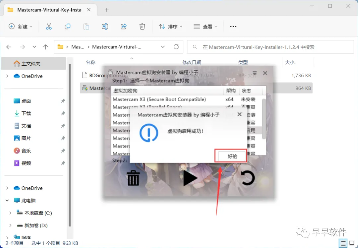The image size is (358, 248).
Task: Open the installer window's dropdown menu icon
Action: point(255,73)
